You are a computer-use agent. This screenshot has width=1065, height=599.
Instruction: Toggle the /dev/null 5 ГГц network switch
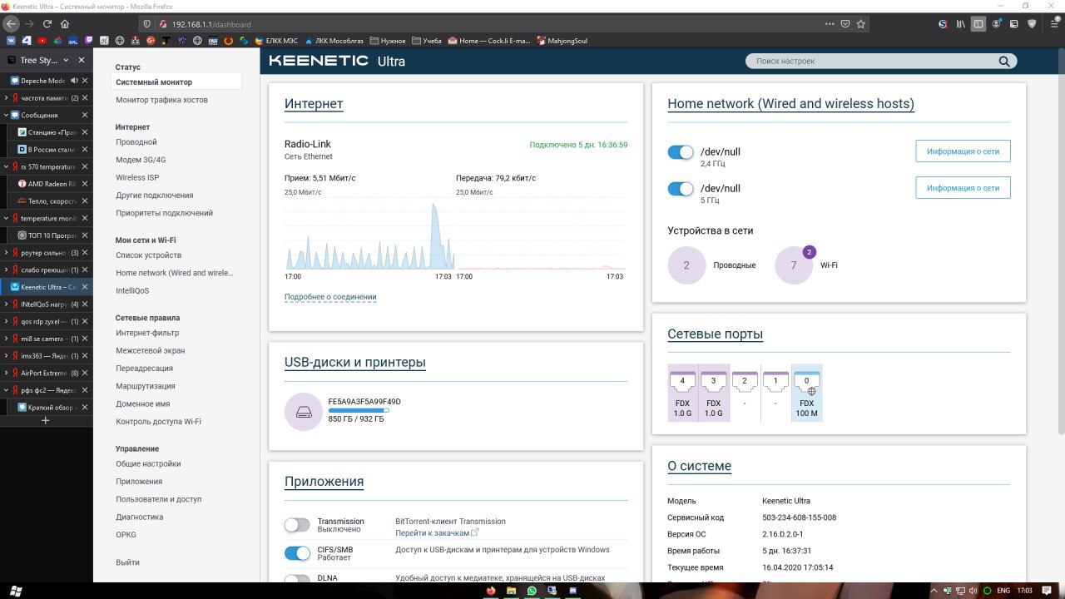[x=681, y=189]
